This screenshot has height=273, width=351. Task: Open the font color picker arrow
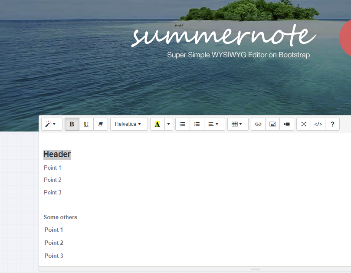[168, 124]
